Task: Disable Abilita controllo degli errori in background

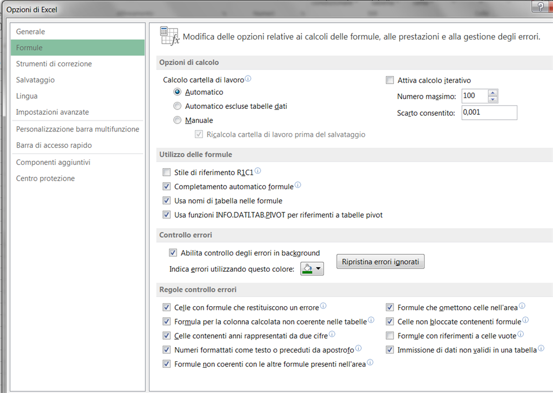Action: click(173, 252)
